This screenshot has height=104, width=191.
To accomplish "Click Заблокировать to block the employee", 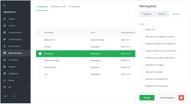I will (x=167, y=98).
